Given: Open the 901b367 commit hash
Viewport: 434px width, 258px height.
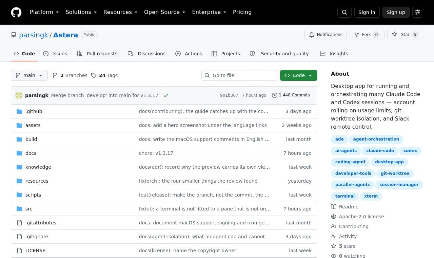Looking at the screenshot, I should (229, 95).
